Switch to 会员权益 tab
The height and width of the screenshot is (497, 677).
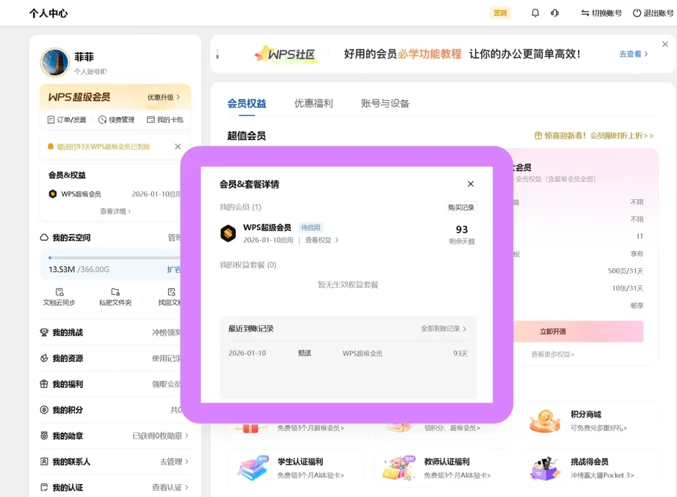[247, 103]
